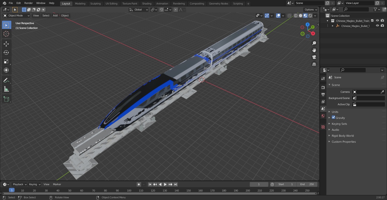
Task: Hide Chinese_Maglev_Bullet_1 object with eye icon
Action: pos(377,26)
